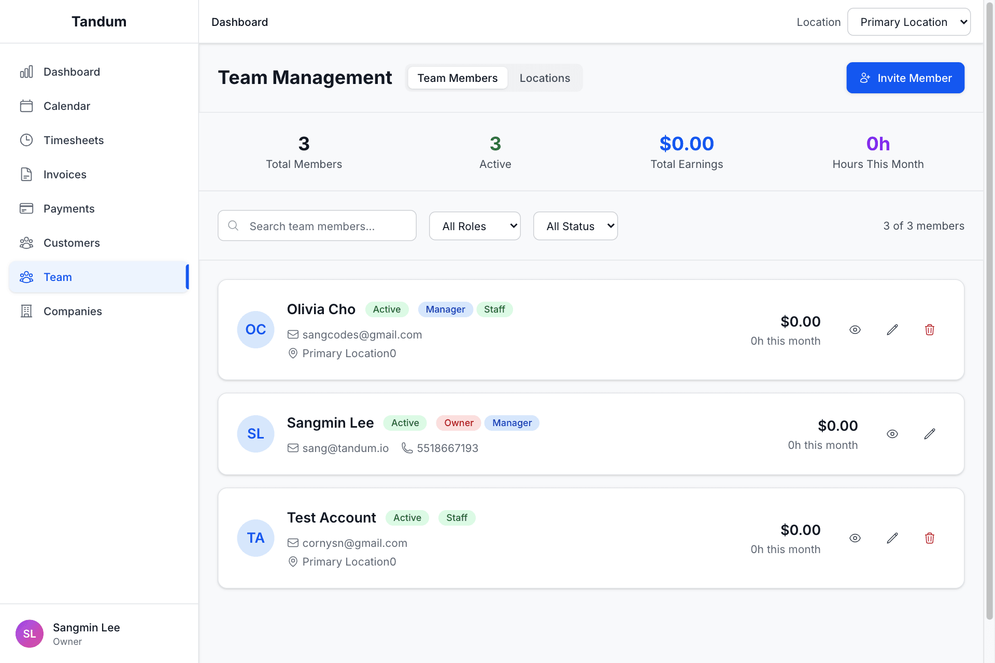Viewport: 995px width, 663px height.
Task: Open the All Roles filter dropdown
Action: (474, 226)
